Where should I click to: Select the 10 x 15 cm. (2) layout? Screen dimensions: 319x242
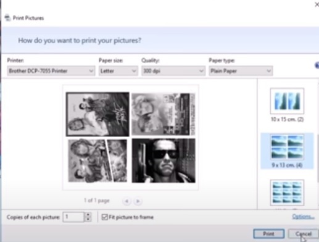287,105
